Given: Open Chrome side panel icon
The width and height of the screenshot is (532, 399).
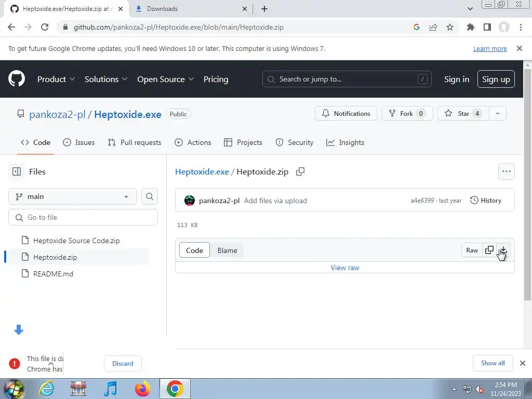Looking at the screenshot, I should pyautogui.click(x=487, y=27).
